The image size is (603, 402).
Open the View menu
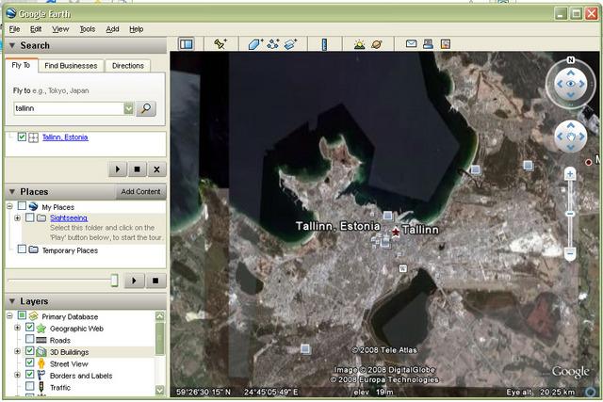[x=60, y=29]
